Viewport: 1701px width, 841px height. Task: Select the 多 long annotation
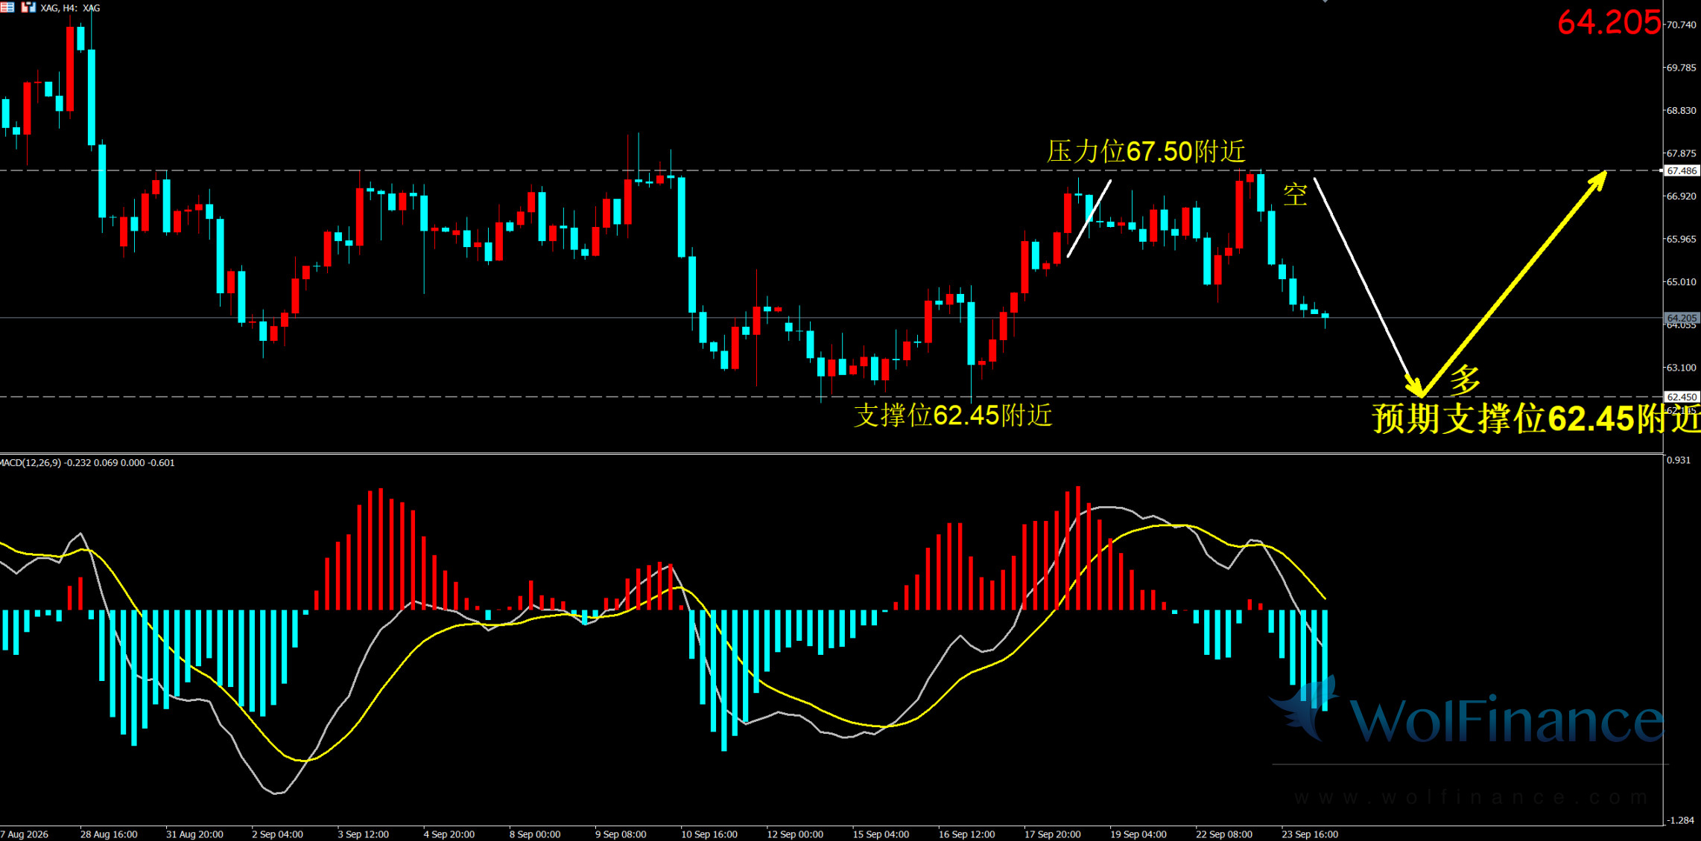click(1465, 380)
